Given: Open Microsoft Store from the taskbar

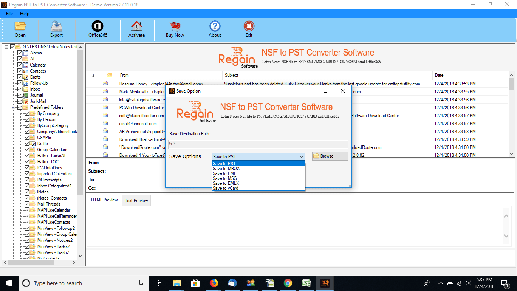Looking at the screenshot, I should tap(195, 283).
